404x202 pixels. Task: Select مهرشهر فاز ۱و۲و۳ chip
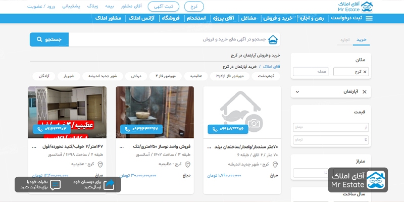pos(230,76)
